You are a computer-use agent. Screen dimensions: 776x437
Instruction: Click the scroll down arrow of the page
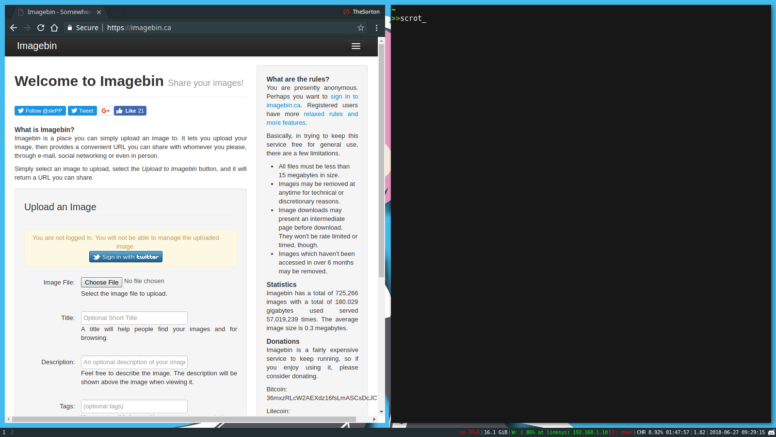click(381, 412)
